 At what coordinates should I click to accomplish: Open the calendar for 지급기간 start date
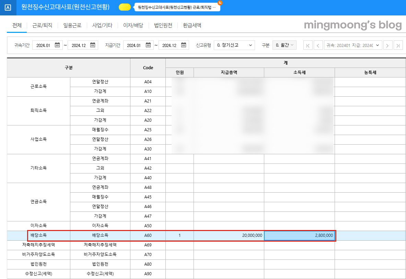coord(149,45)
